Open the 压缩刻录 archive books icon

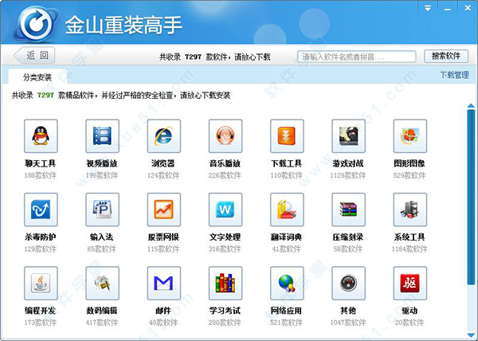click(x=348, y=210)
